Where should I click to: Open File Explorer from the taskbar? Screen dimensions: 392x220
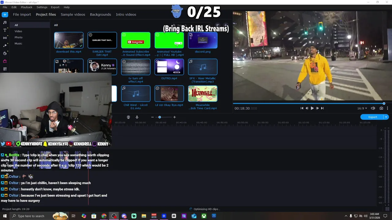144,216
